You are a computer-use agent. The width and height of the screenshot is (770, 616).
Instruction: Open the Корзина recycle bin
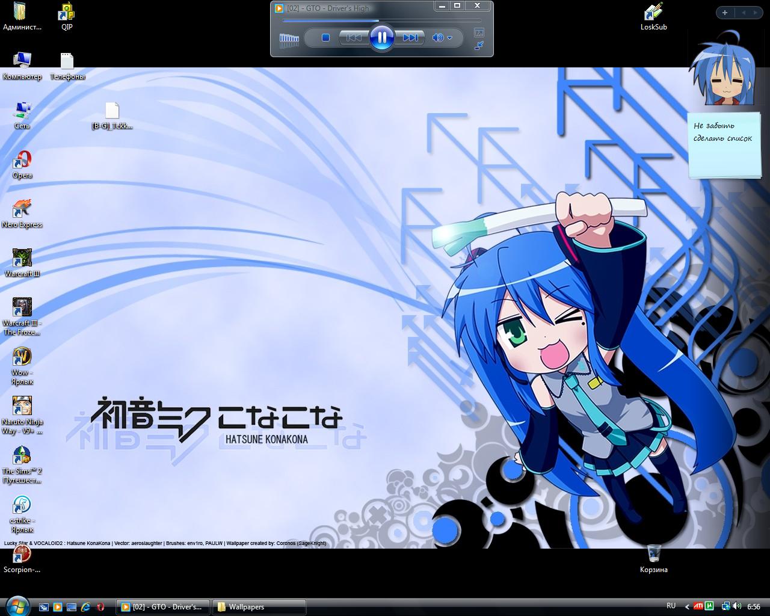654,559
